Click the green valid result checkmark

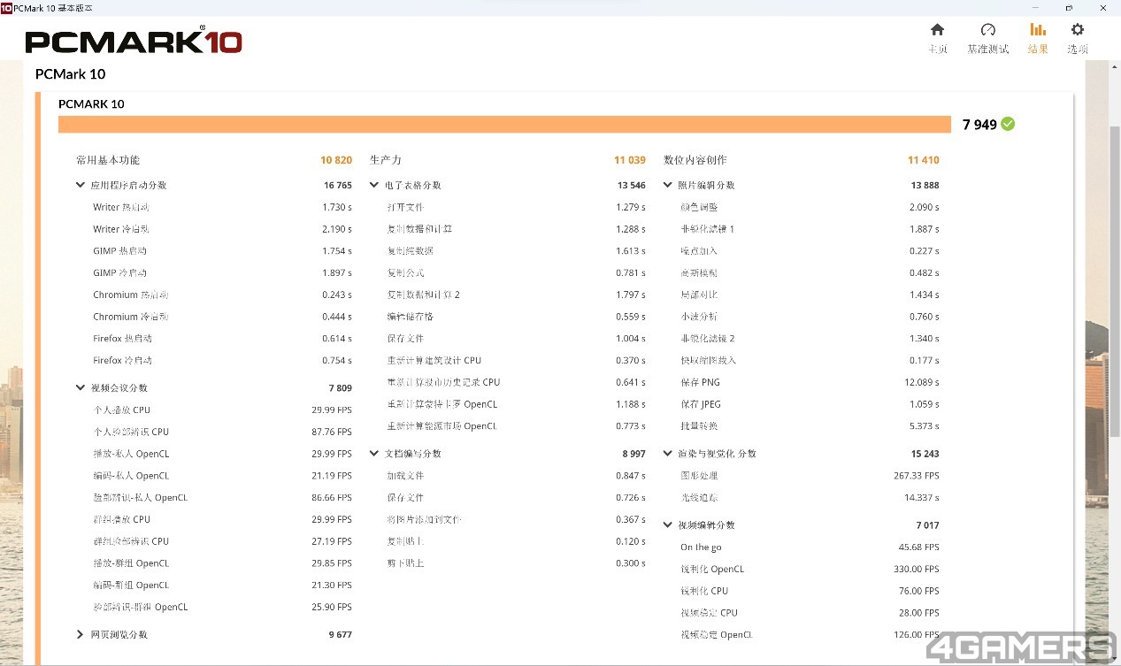pos(1008,124)
